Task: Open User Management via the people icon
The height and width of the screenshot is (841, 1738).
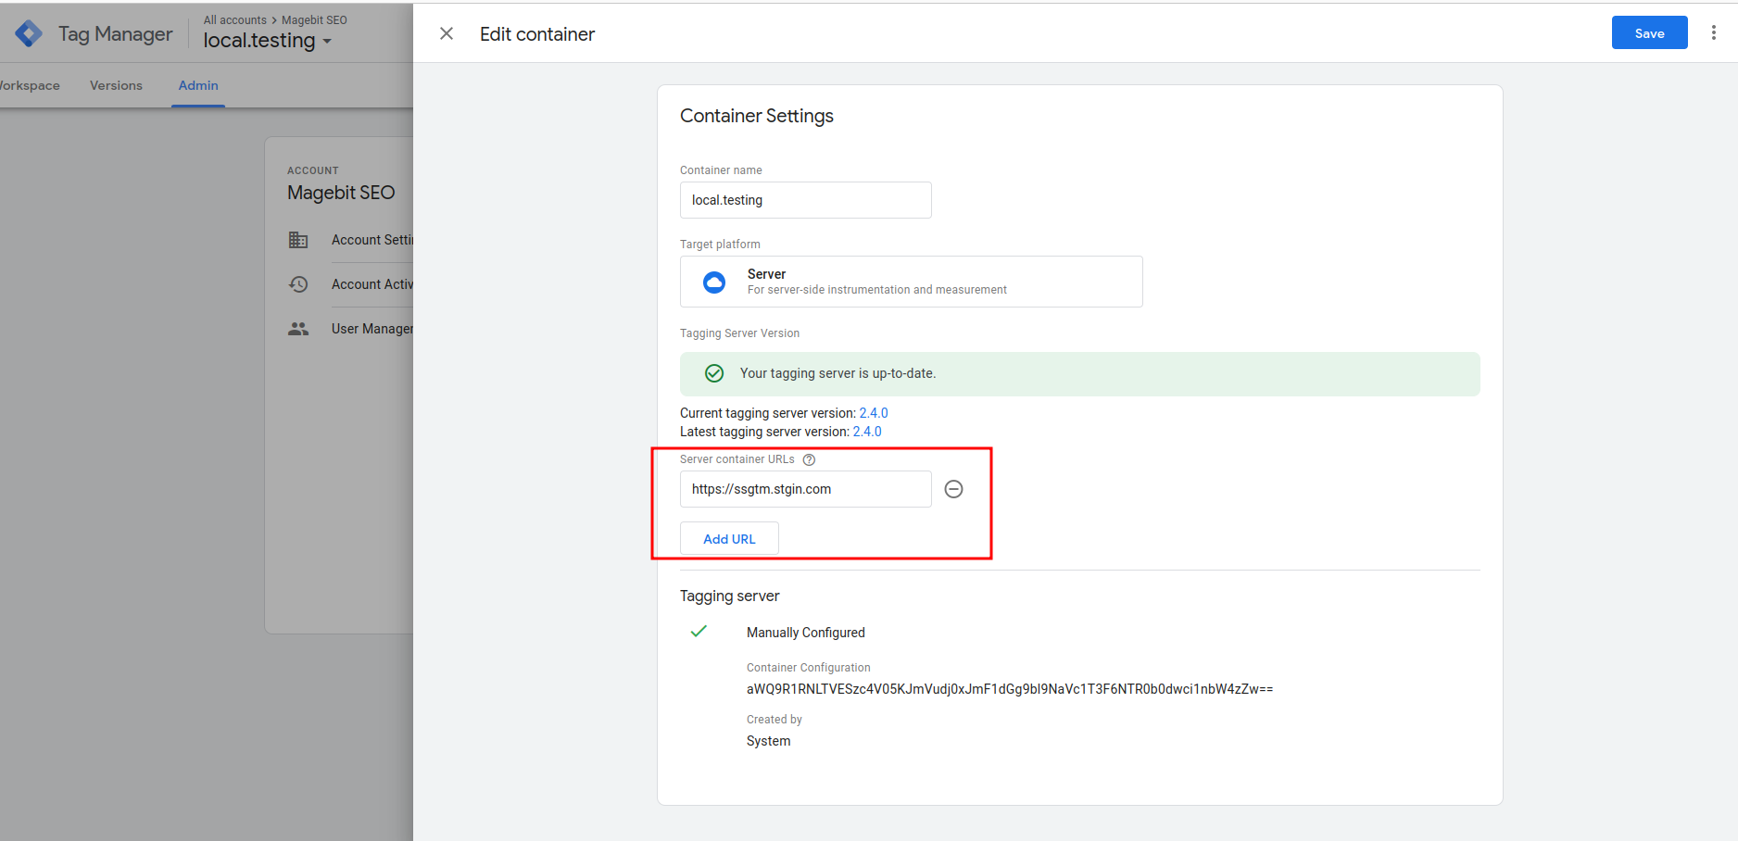Action: coord(298,328)
